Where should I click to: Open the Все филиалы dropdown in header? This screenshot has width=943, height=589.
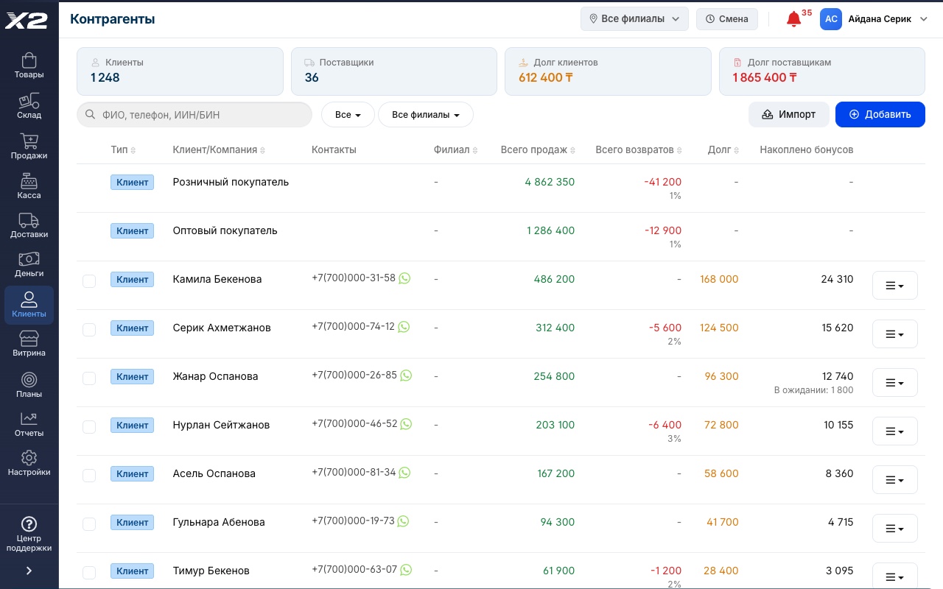point(634,19)
